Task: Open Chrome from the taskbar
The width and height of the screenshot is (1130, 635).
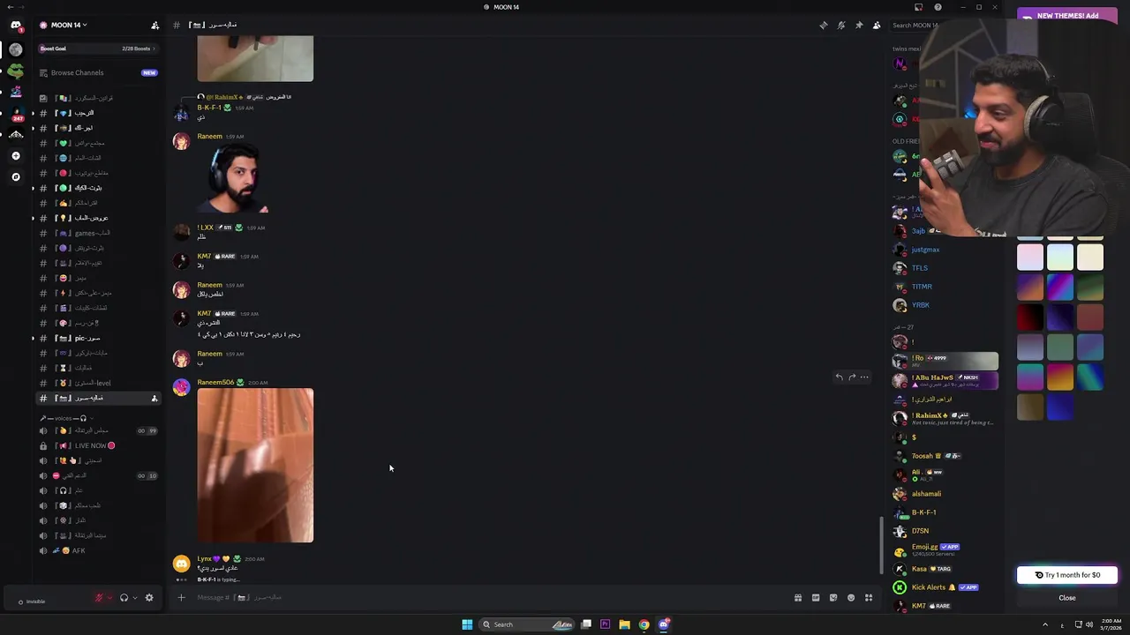Action: click(644, 624)
